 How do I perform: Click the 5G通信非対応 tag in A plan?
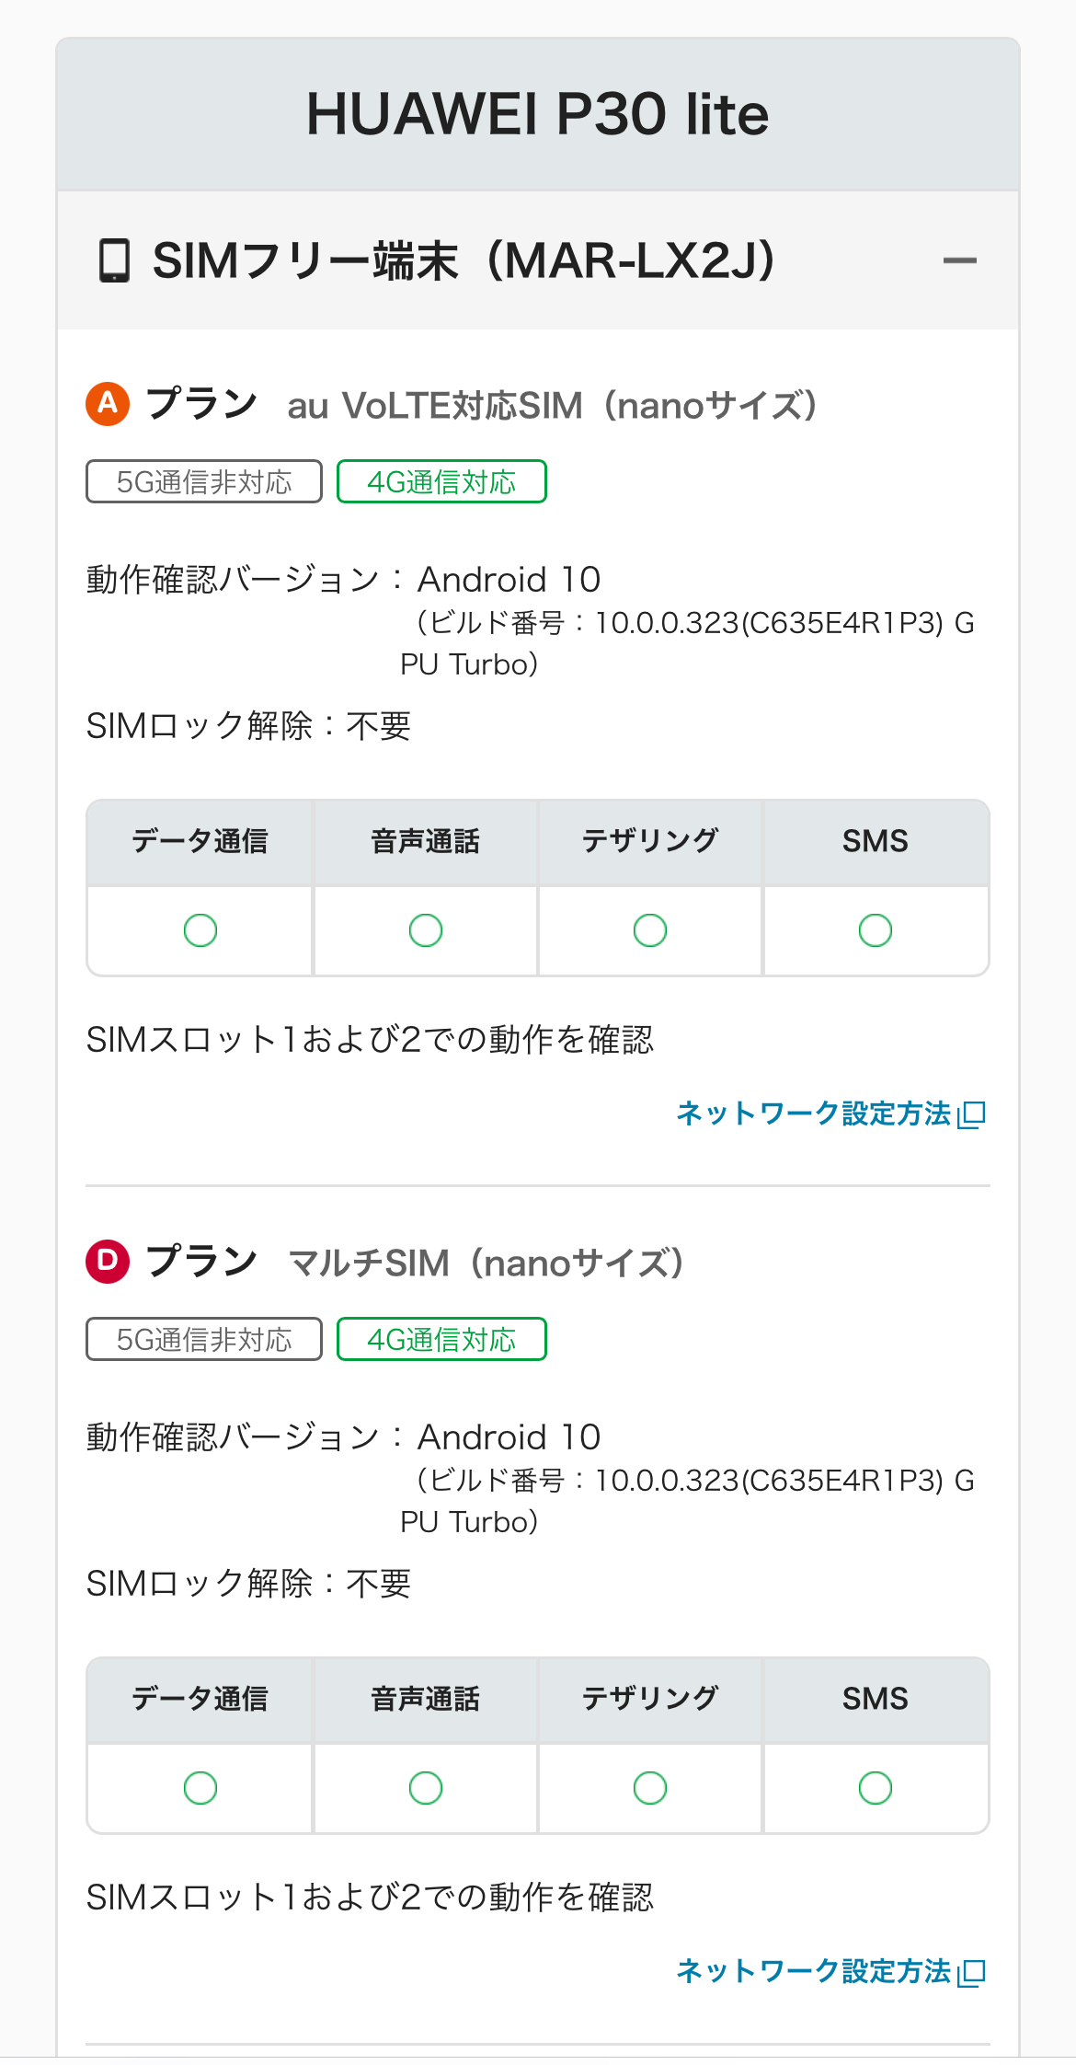[204, 481]
